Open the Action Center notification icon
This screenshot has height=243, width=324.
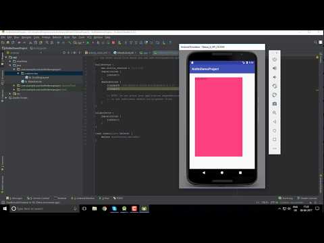[317, 209]
